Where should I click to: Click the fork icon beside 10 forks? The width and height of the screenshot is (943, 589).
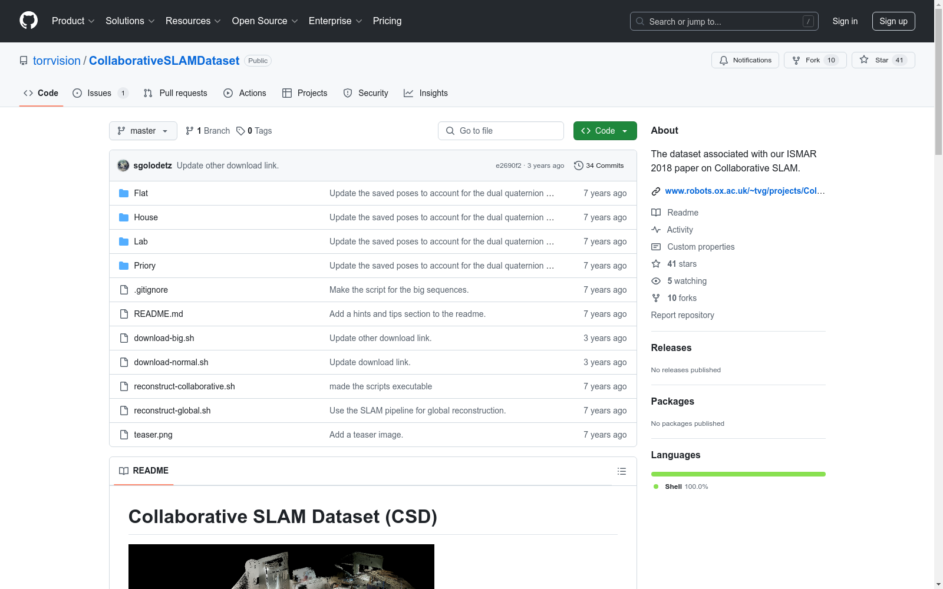pos(656,298)
